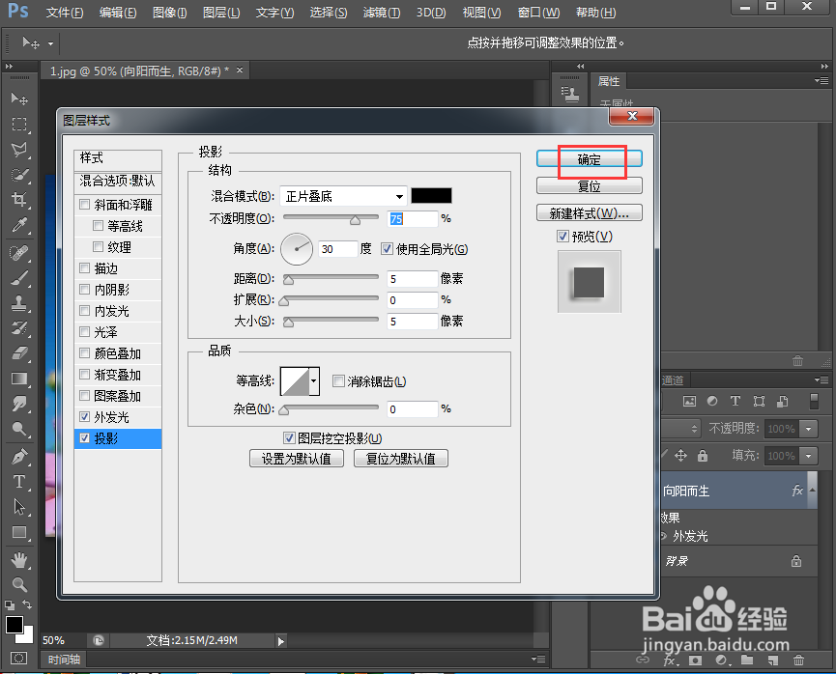Click the 设置为默认值 button
Image resolution: width=836 pixels, height=674 pixels.
(297, 459)
